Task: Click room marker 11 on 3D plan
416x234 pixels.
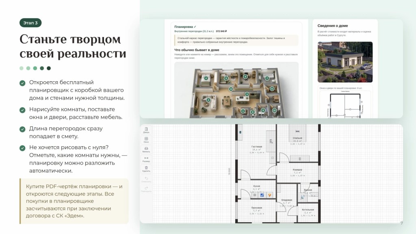Action: (272, 89)
